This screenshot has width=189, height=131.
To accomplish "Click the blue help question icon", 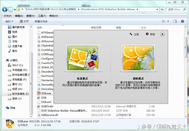I will pos(183,21).
